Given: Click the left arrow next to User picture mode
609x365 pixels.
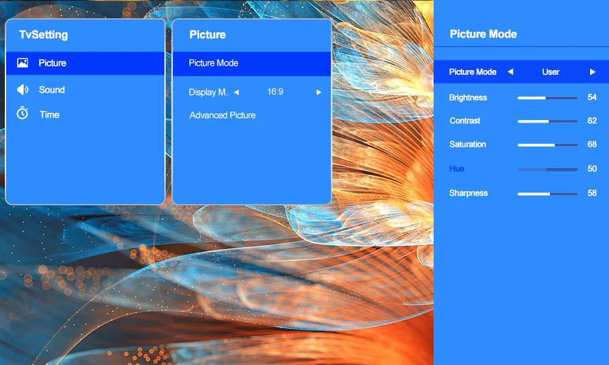Looking at the screenshot, I should click(x=510, y=71).
